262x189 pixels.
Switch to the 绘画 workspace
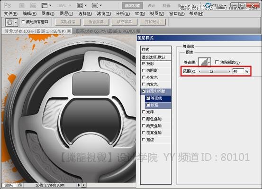[166, 6]
